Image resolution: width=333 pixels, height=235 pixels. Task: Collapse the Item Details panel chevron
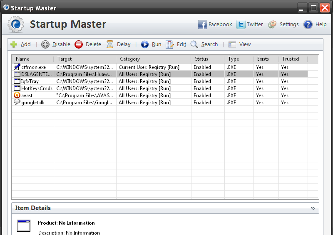point(313,208)
